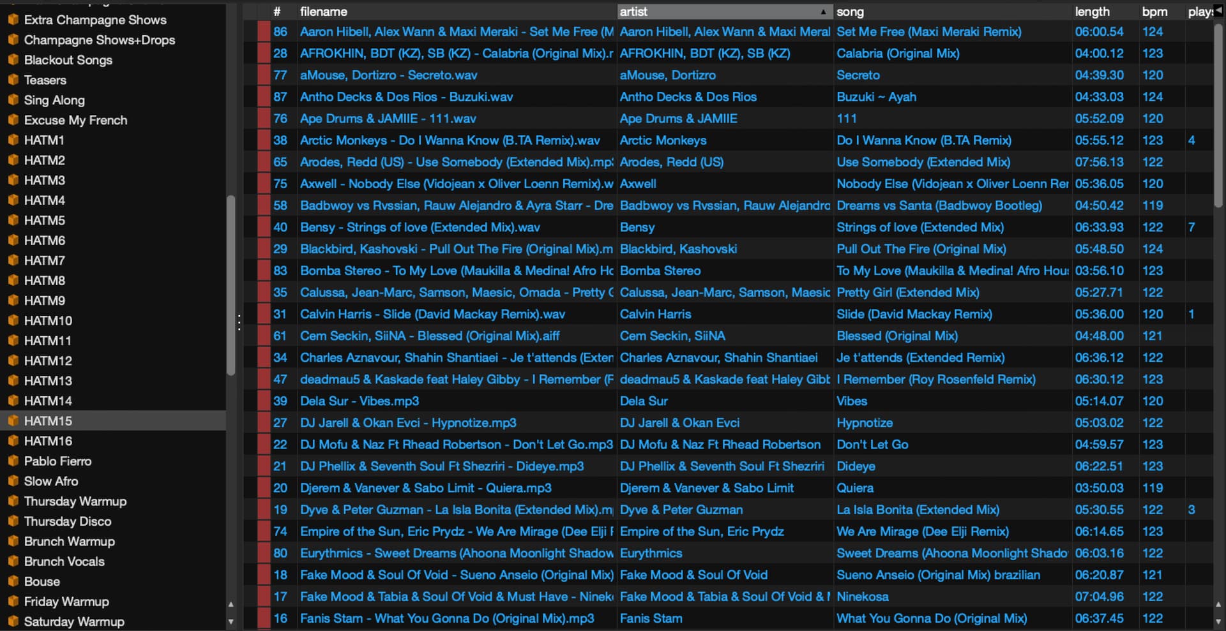Click the crate icon beside Pablo Fierro
Image resolution: width=1226 pixels, height=631 pixels.
tap(13, 461)
